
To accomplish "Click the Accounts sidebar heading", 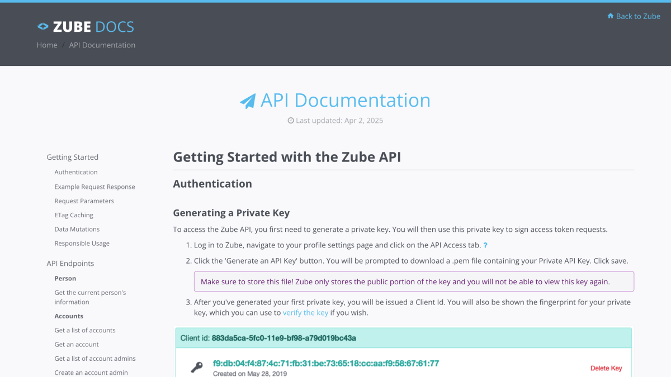I will 69,316.
